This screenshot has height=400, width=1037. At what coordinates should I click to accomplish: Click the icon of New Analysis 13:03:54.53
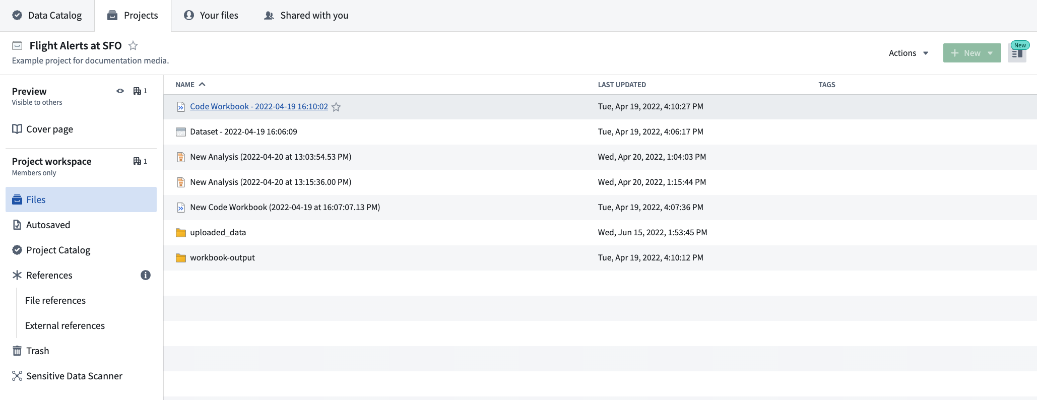click(x=181, y=157)
